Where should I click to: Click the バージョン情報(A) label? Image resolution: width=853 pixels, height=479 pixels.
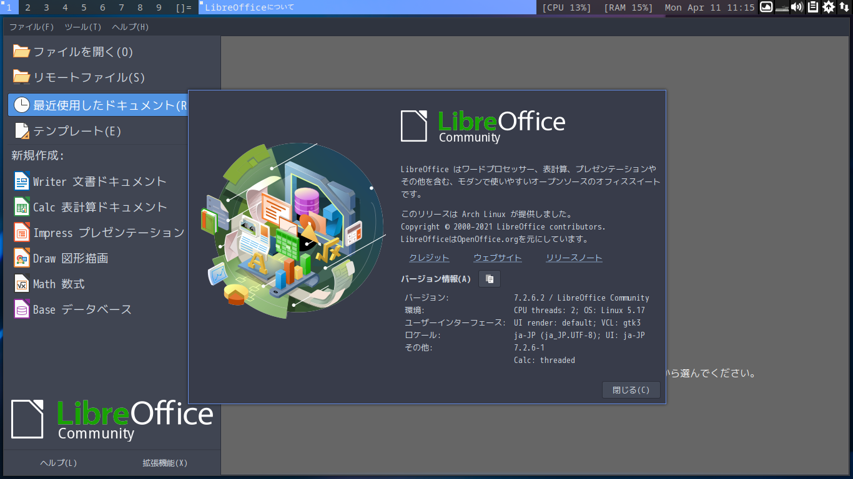[436, 279]
